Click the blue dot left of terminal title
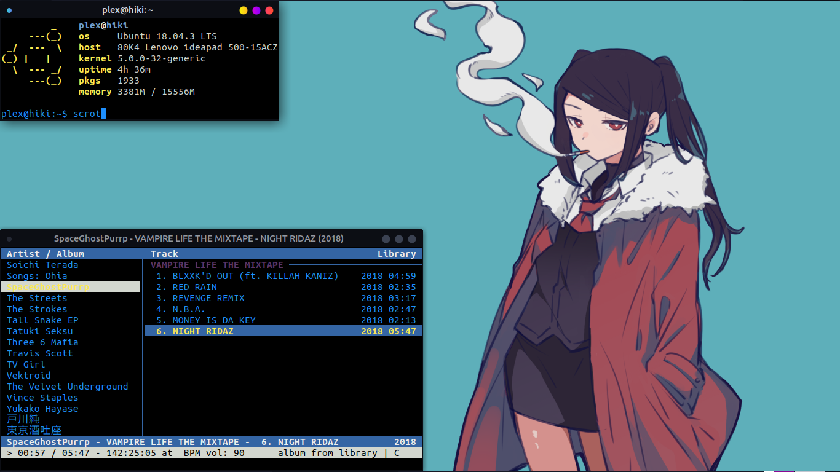840x472 pixels. pyautogui.click(x=9, y=10)
